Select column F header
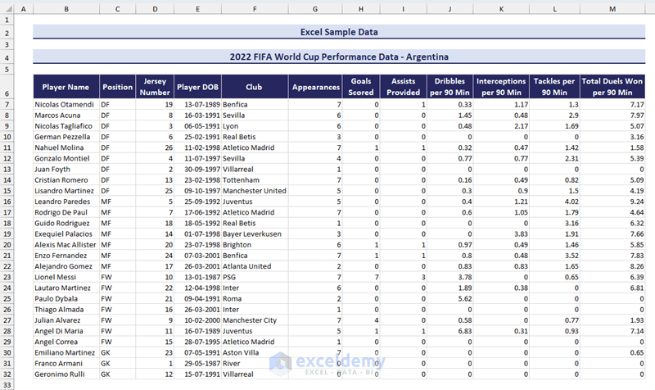 pyautogui.click(x=255, y=9)
